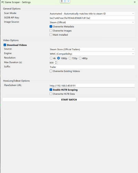
Task: Increase Max Duration with the up arrow
Action: [x=56, y=62]
